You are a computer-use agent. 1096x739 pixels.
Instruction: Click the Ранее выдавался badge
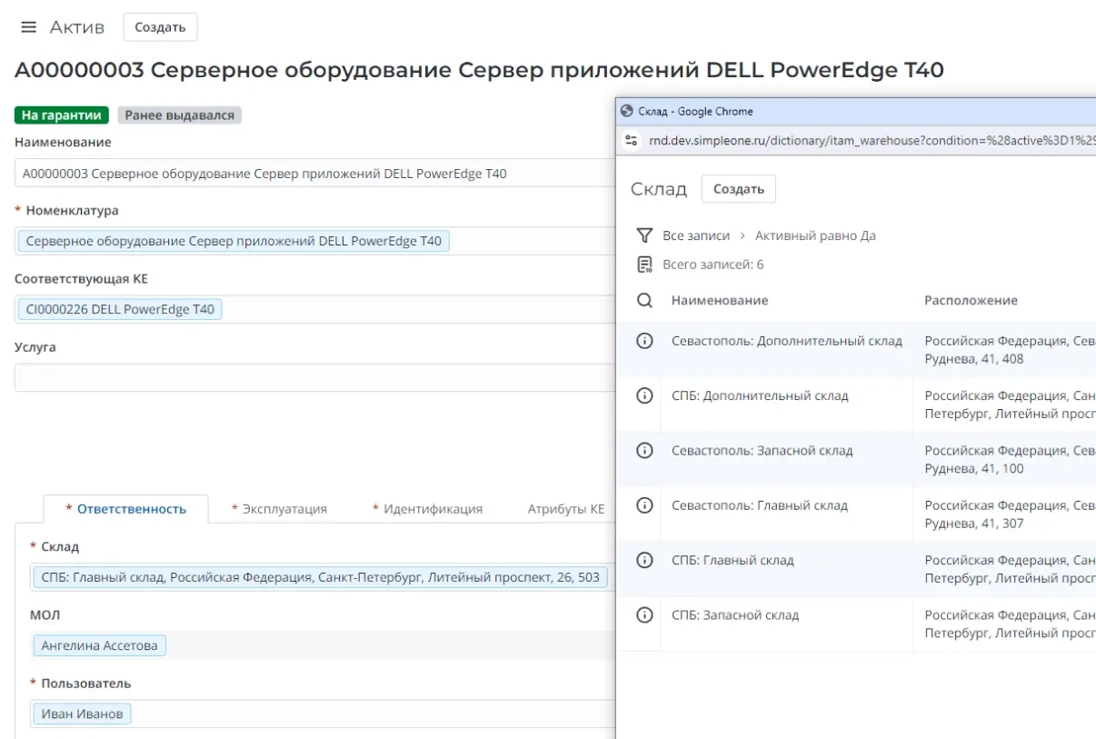tap(179, 115)
